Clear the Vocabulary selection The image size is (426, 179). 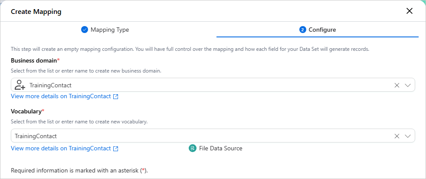pos(397,136)
